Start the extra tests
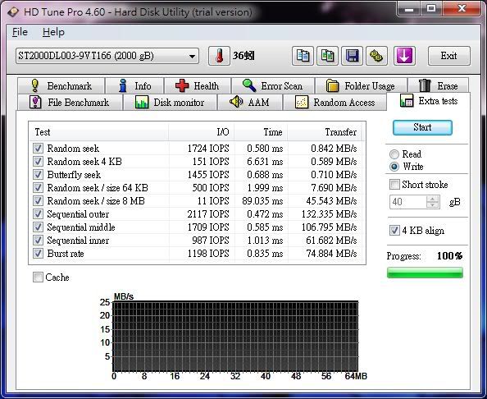This screenshot has width=487, height=399. [x=422, y=127]
